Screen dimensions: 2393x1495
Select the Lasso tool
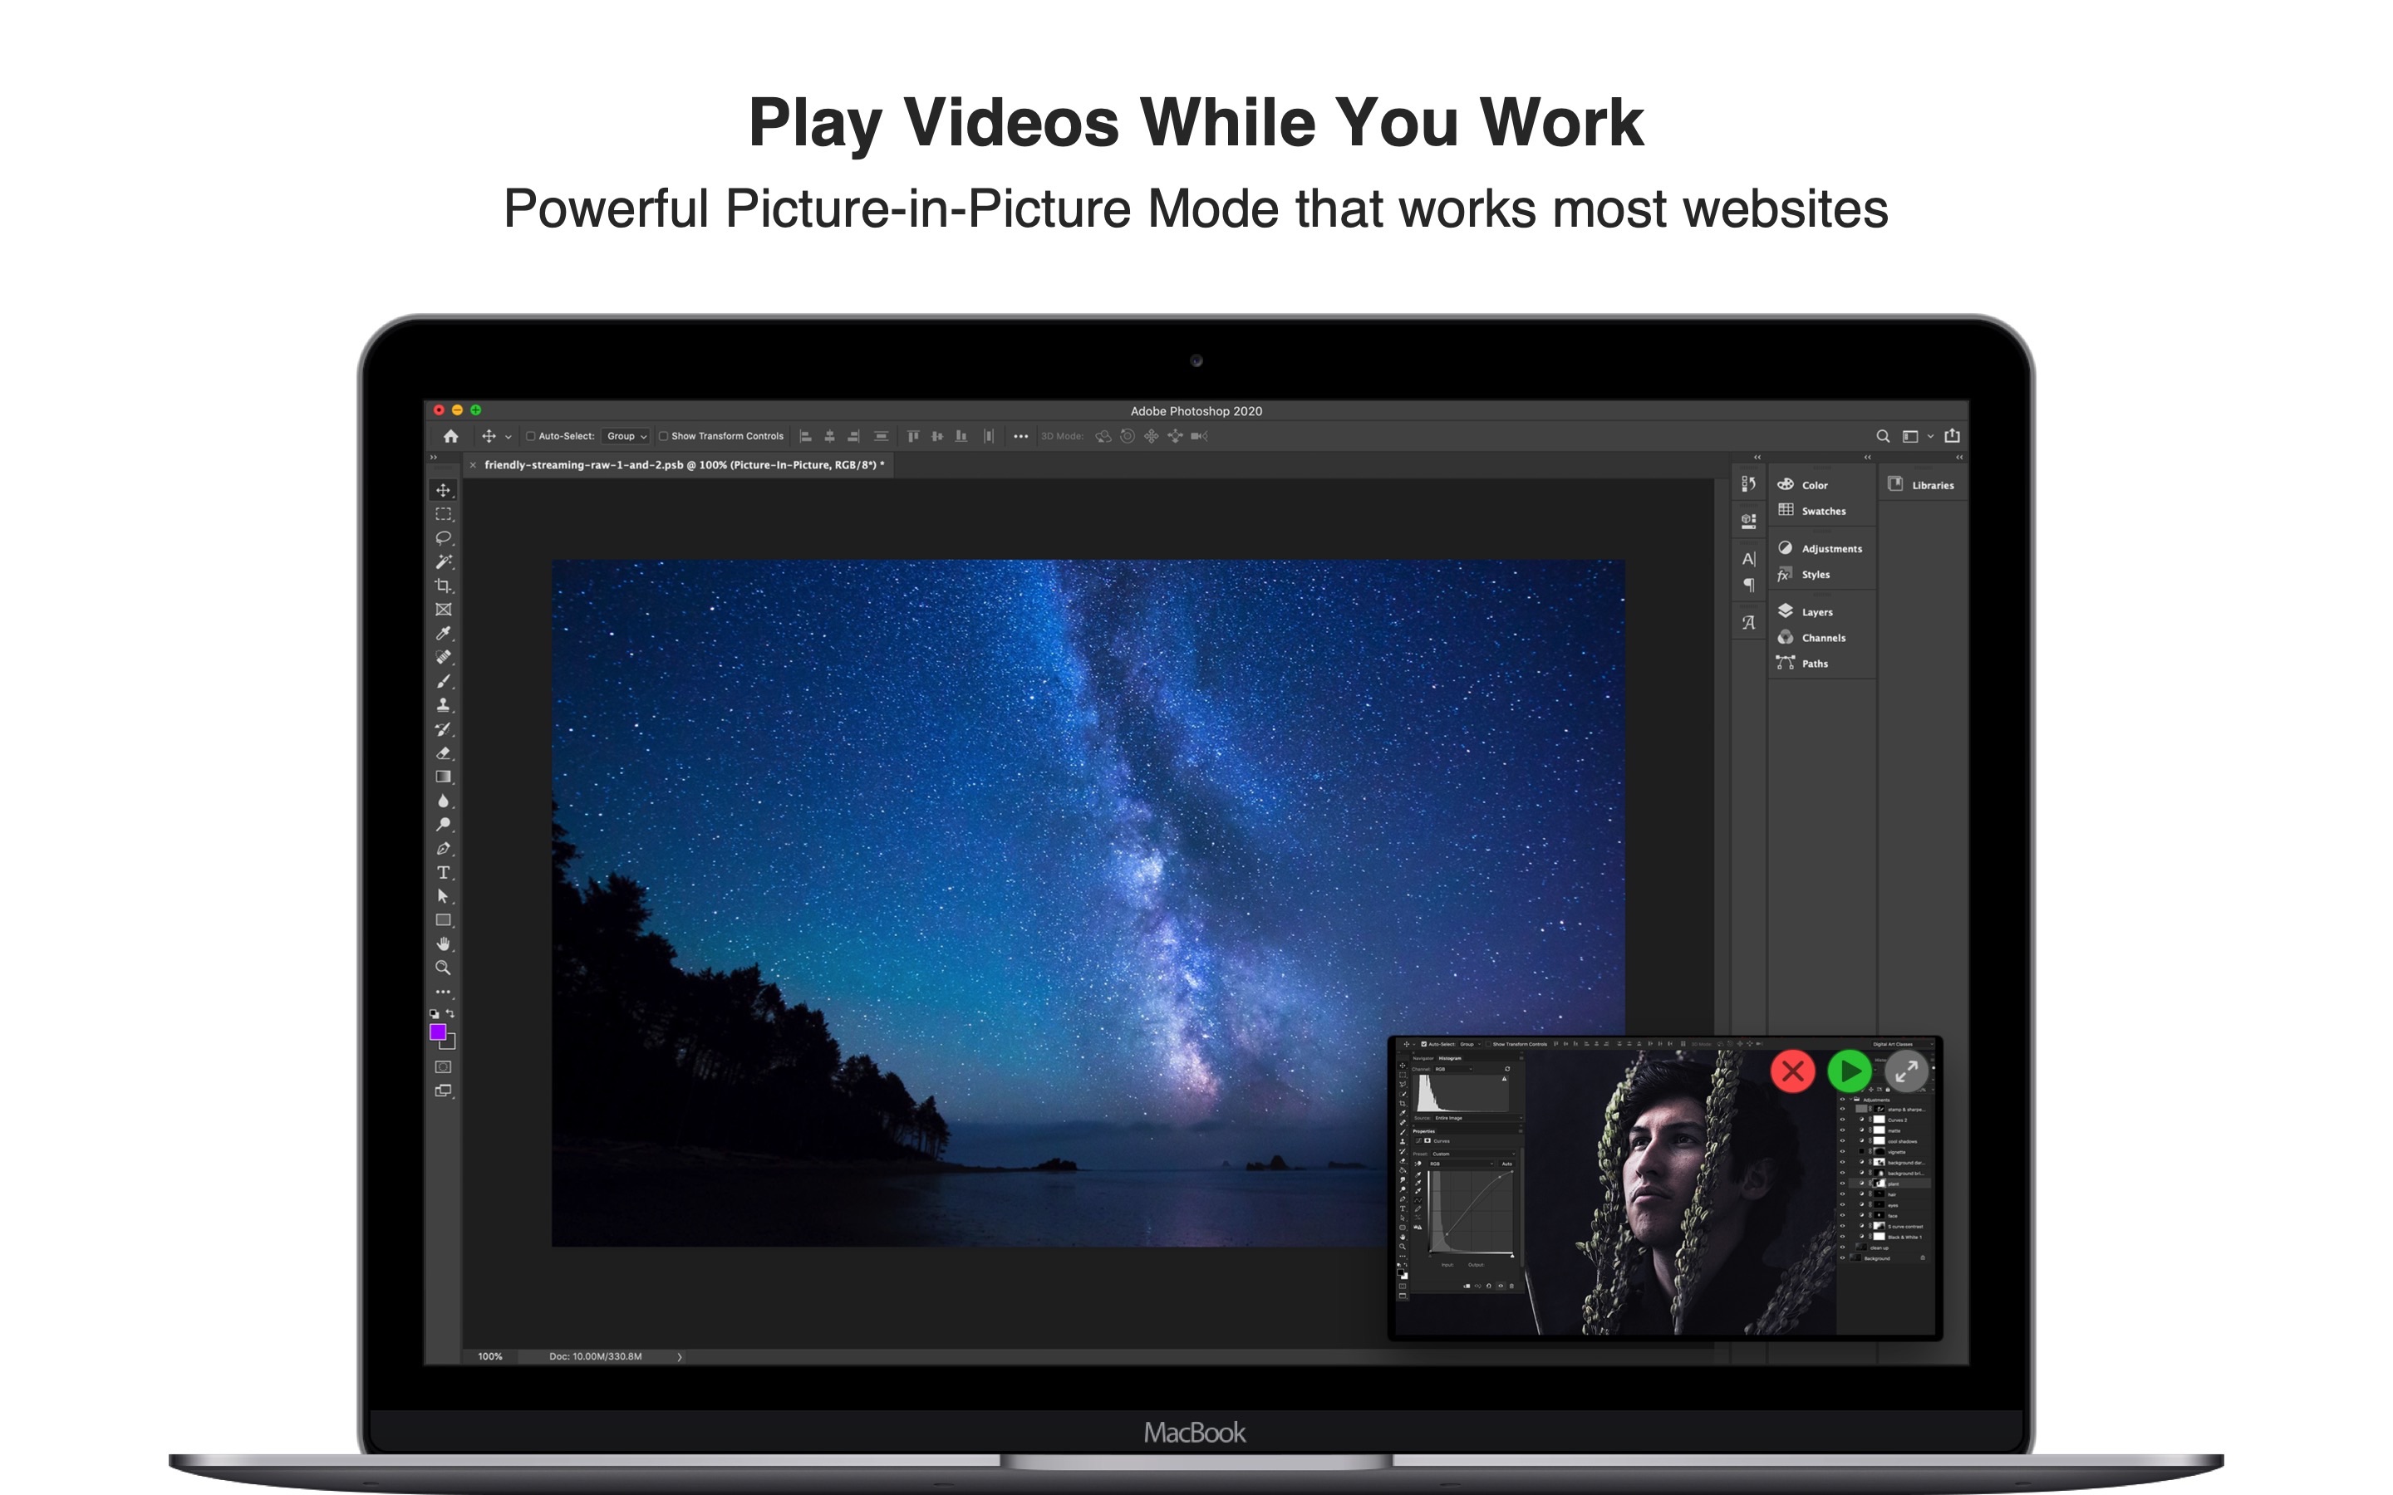[443, 538]
